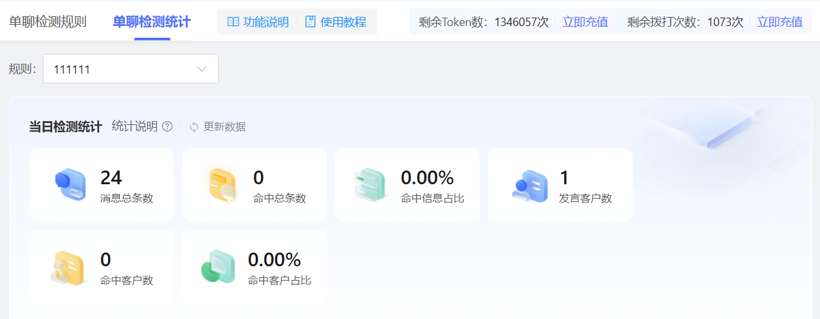Click the 消息总条数 chat bubble icon

70,184
